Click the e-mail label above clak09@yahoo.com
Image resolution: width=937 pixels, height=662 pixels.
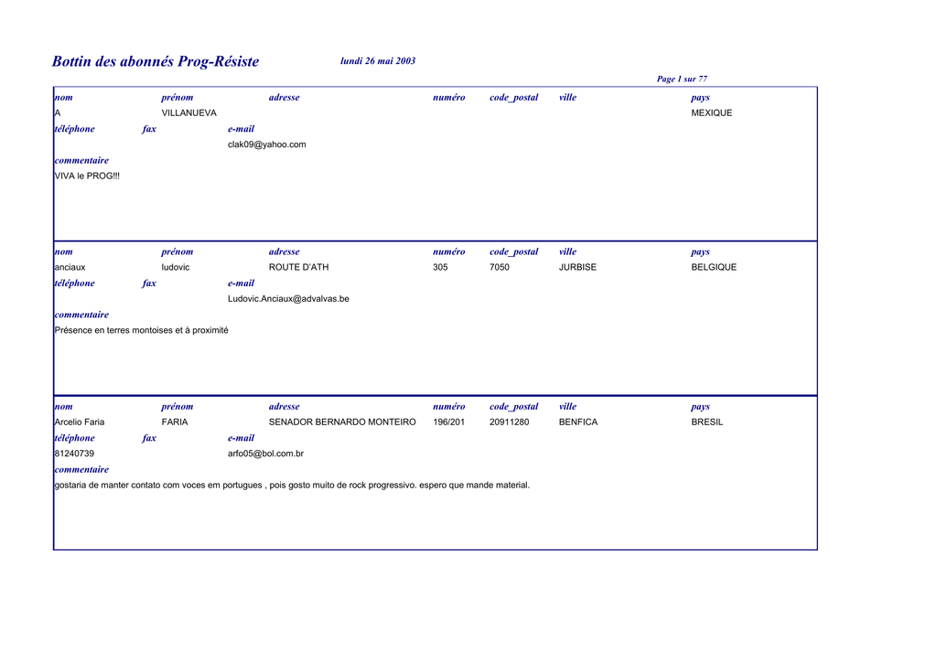click(241, 129)
